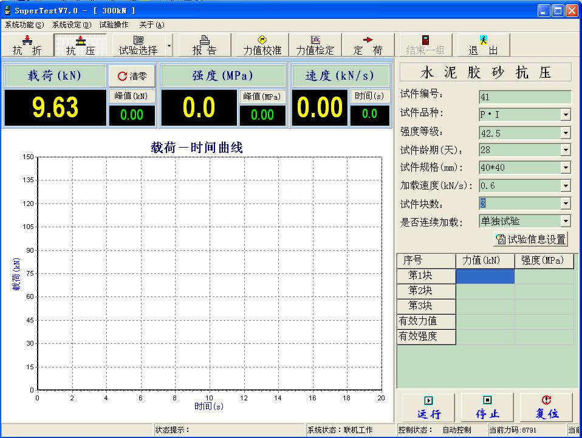Click the 定荷 constant load icon

[369, 45]
